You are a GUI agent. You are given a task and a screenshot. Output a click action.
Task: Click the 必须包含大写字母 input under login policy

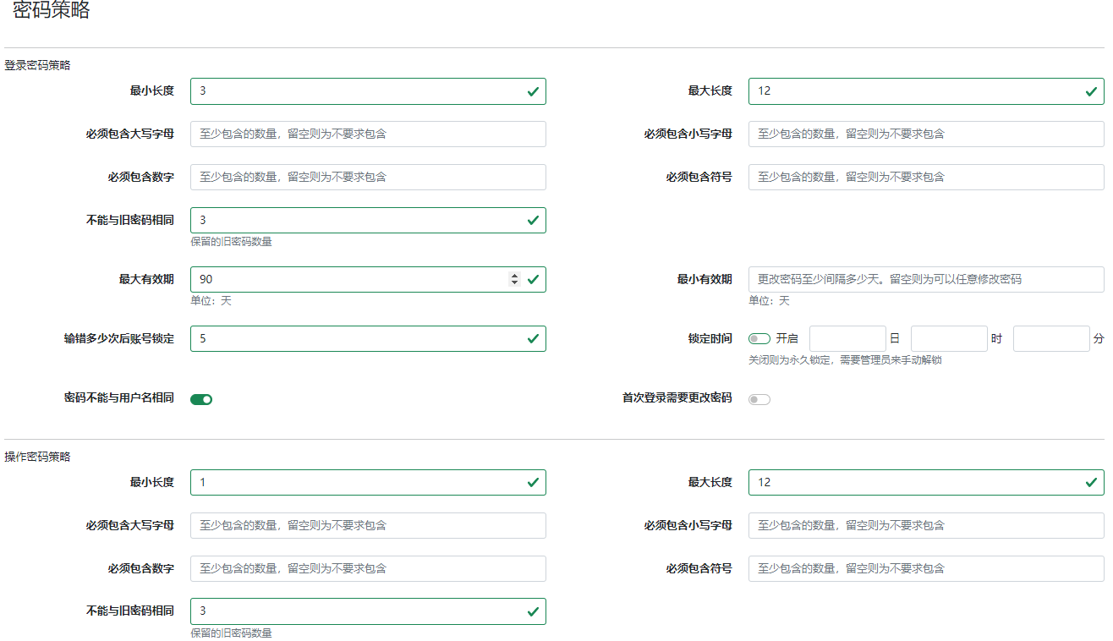368,134
